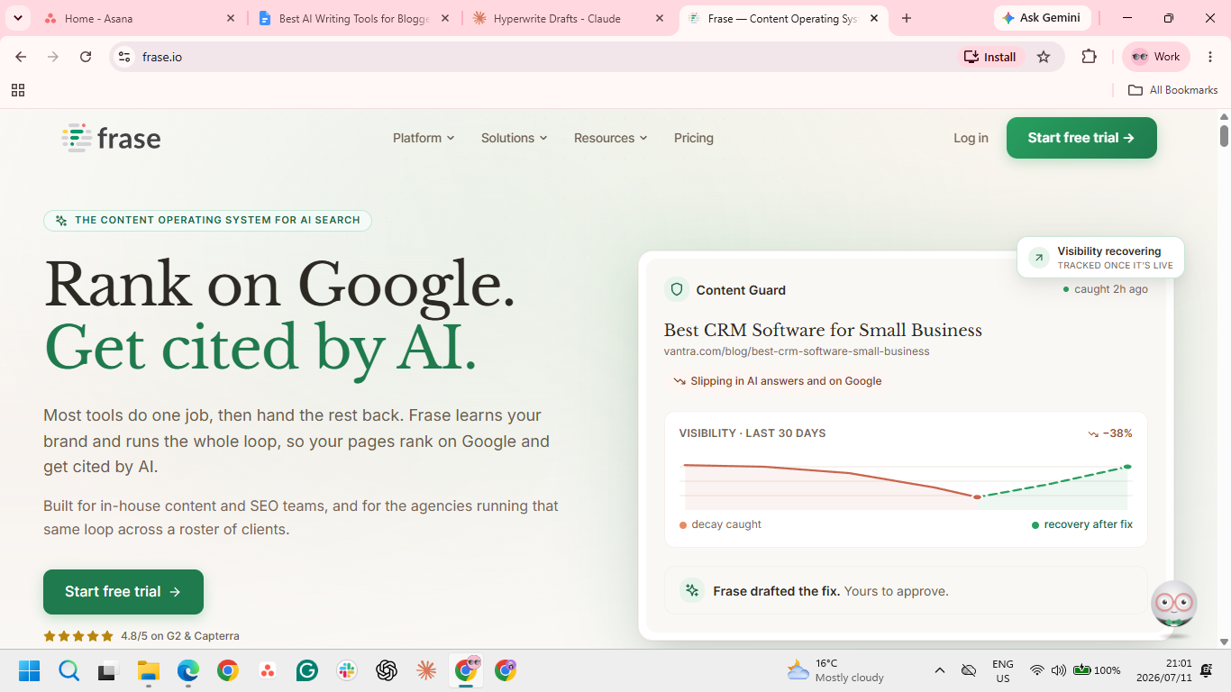Click the ENG US language indicator

(1003, 670)
